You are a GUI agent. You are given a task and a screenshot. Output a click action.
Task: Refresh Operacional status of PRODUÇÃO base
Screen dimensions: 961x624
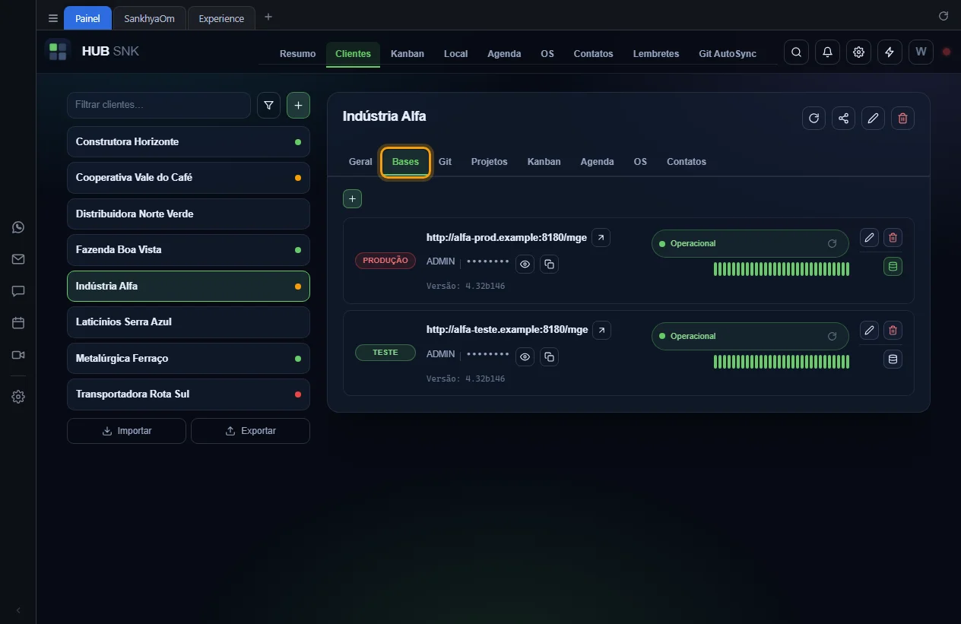click(832, 244)
